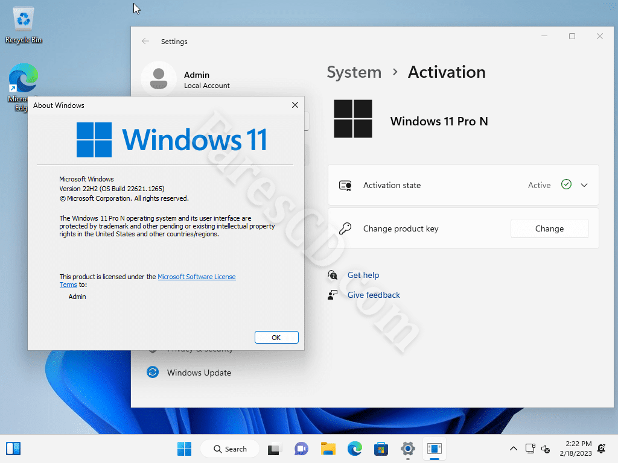Screen dimensions: 618x463
Task: Open the Microsoft Edge desktop shortcut
Action: [24, 87]
